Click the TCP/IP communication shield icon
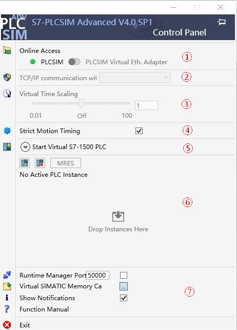Image resolution: width=237 pixels, height=330 pixels. pyautogui.click(x=7, y=78)
